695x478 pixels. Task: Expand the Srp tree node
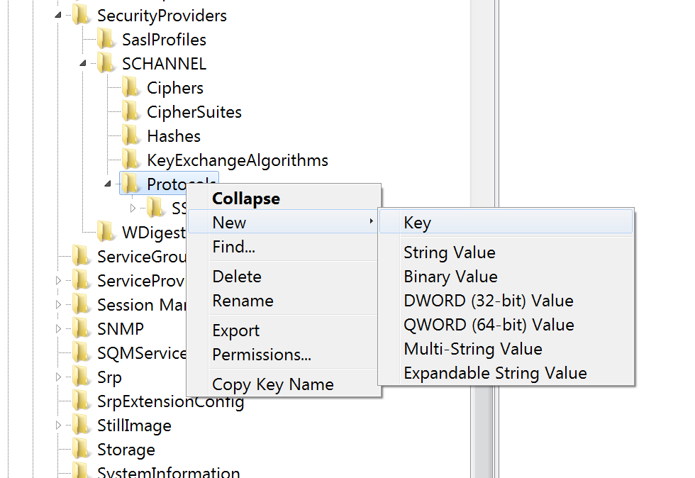59,377
